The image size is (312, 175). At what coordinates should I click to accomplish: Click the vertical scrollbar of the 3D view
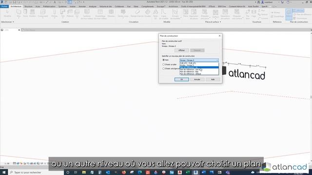[x=311, y=97]
